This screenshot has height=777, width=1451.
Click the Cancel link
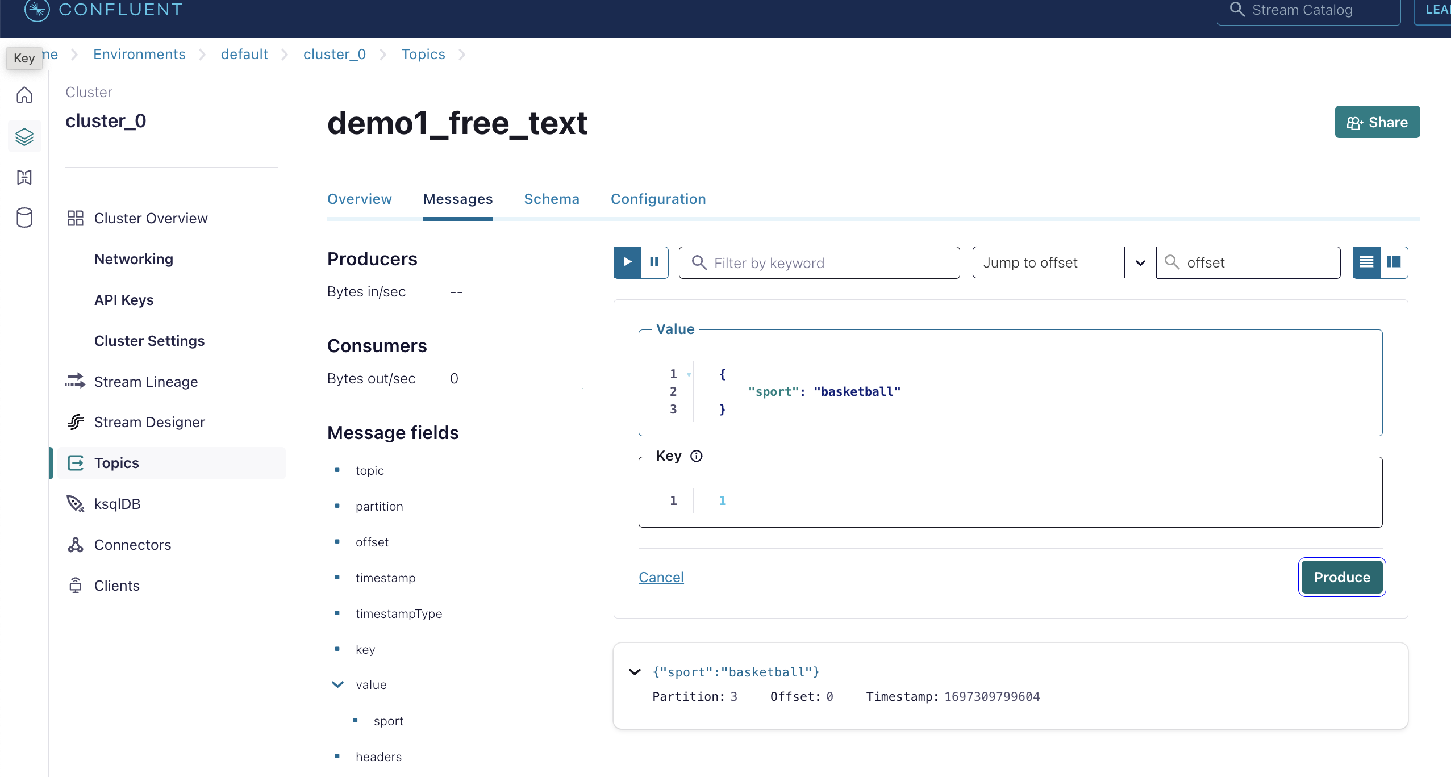click(661, 577)
